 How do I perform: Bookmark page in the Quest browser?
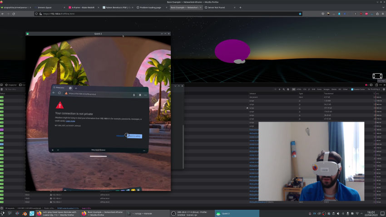(140, 95)
